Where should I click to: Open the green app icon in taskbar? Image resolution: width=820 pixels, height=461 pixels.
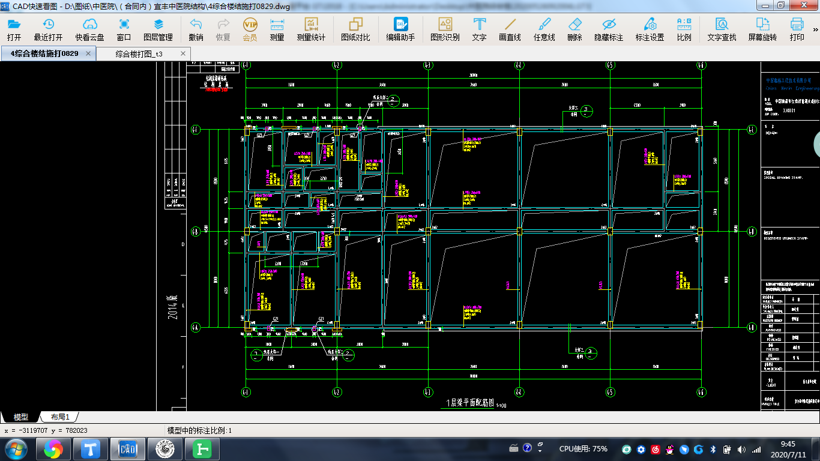click(201, 448)
